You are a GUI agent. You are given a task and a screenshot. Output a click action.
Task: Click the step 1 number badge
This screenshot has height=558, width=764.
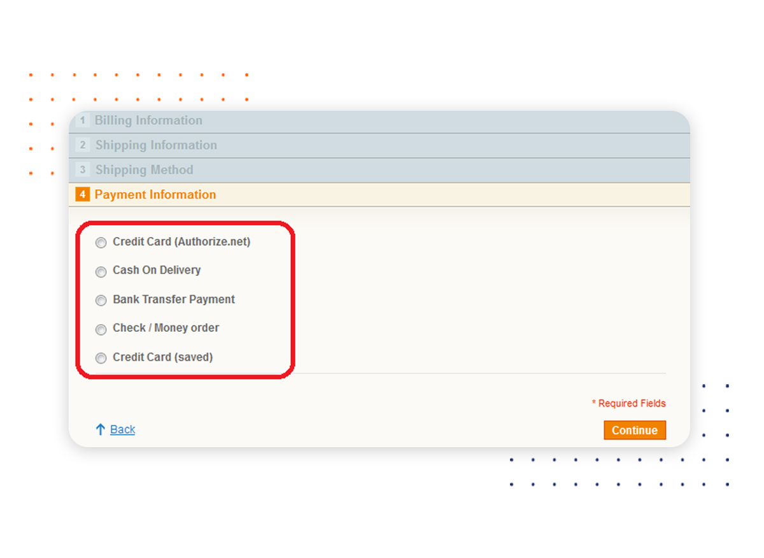pyautogui.click(x=82, y=120)
